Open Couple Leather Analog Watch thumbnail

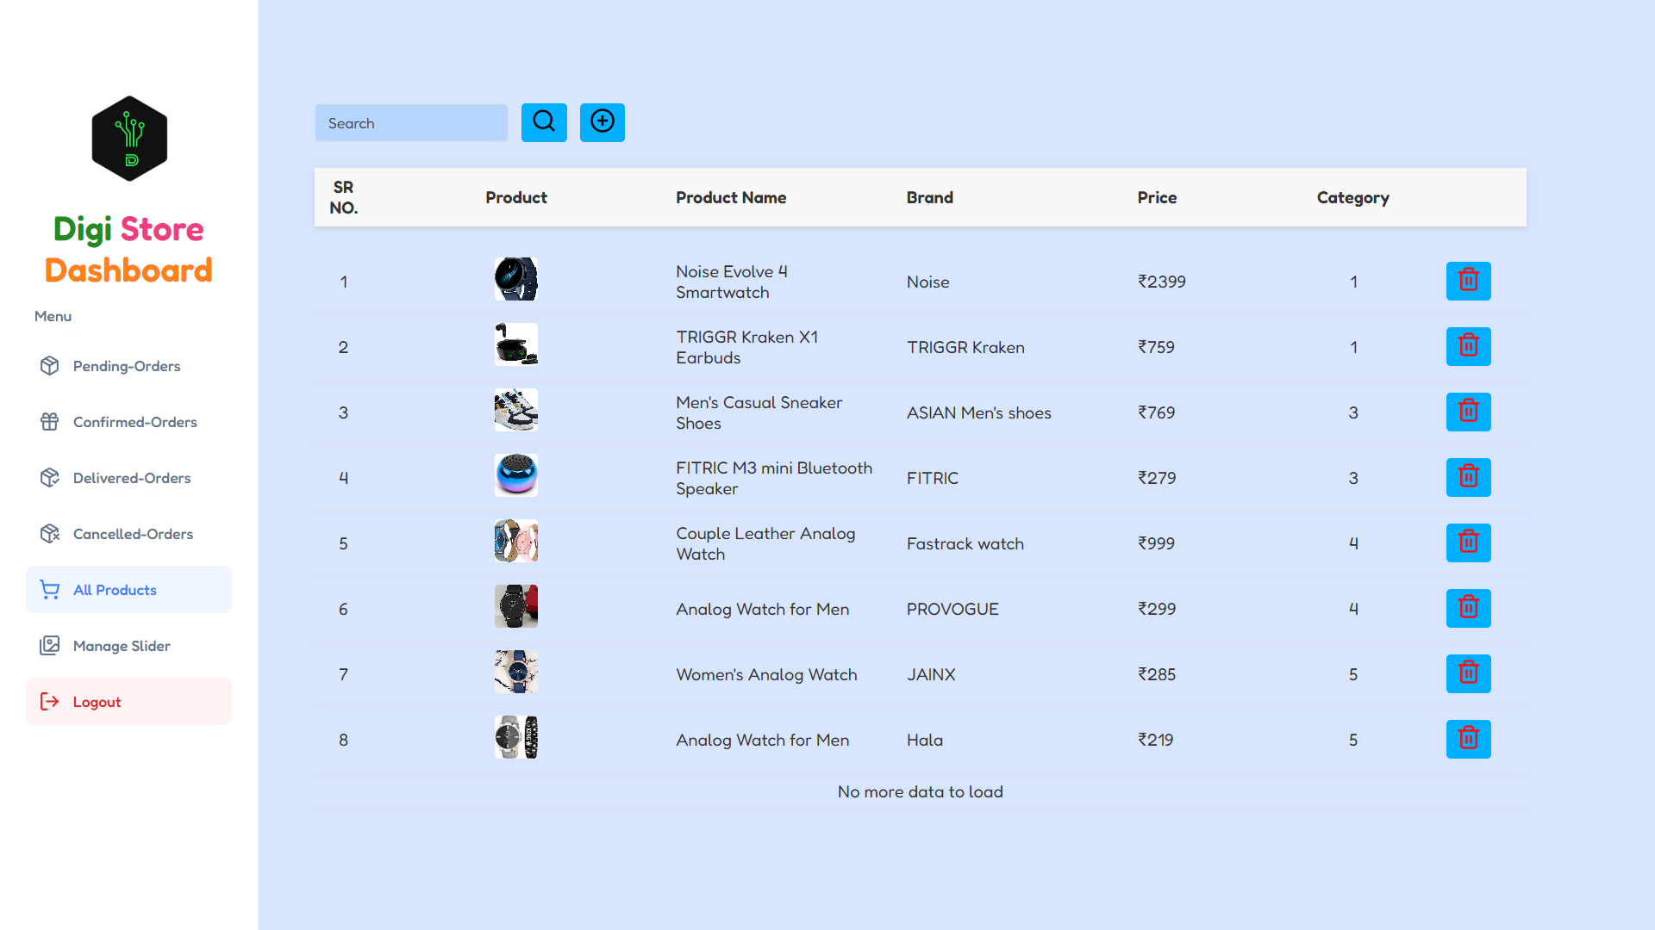516,541
